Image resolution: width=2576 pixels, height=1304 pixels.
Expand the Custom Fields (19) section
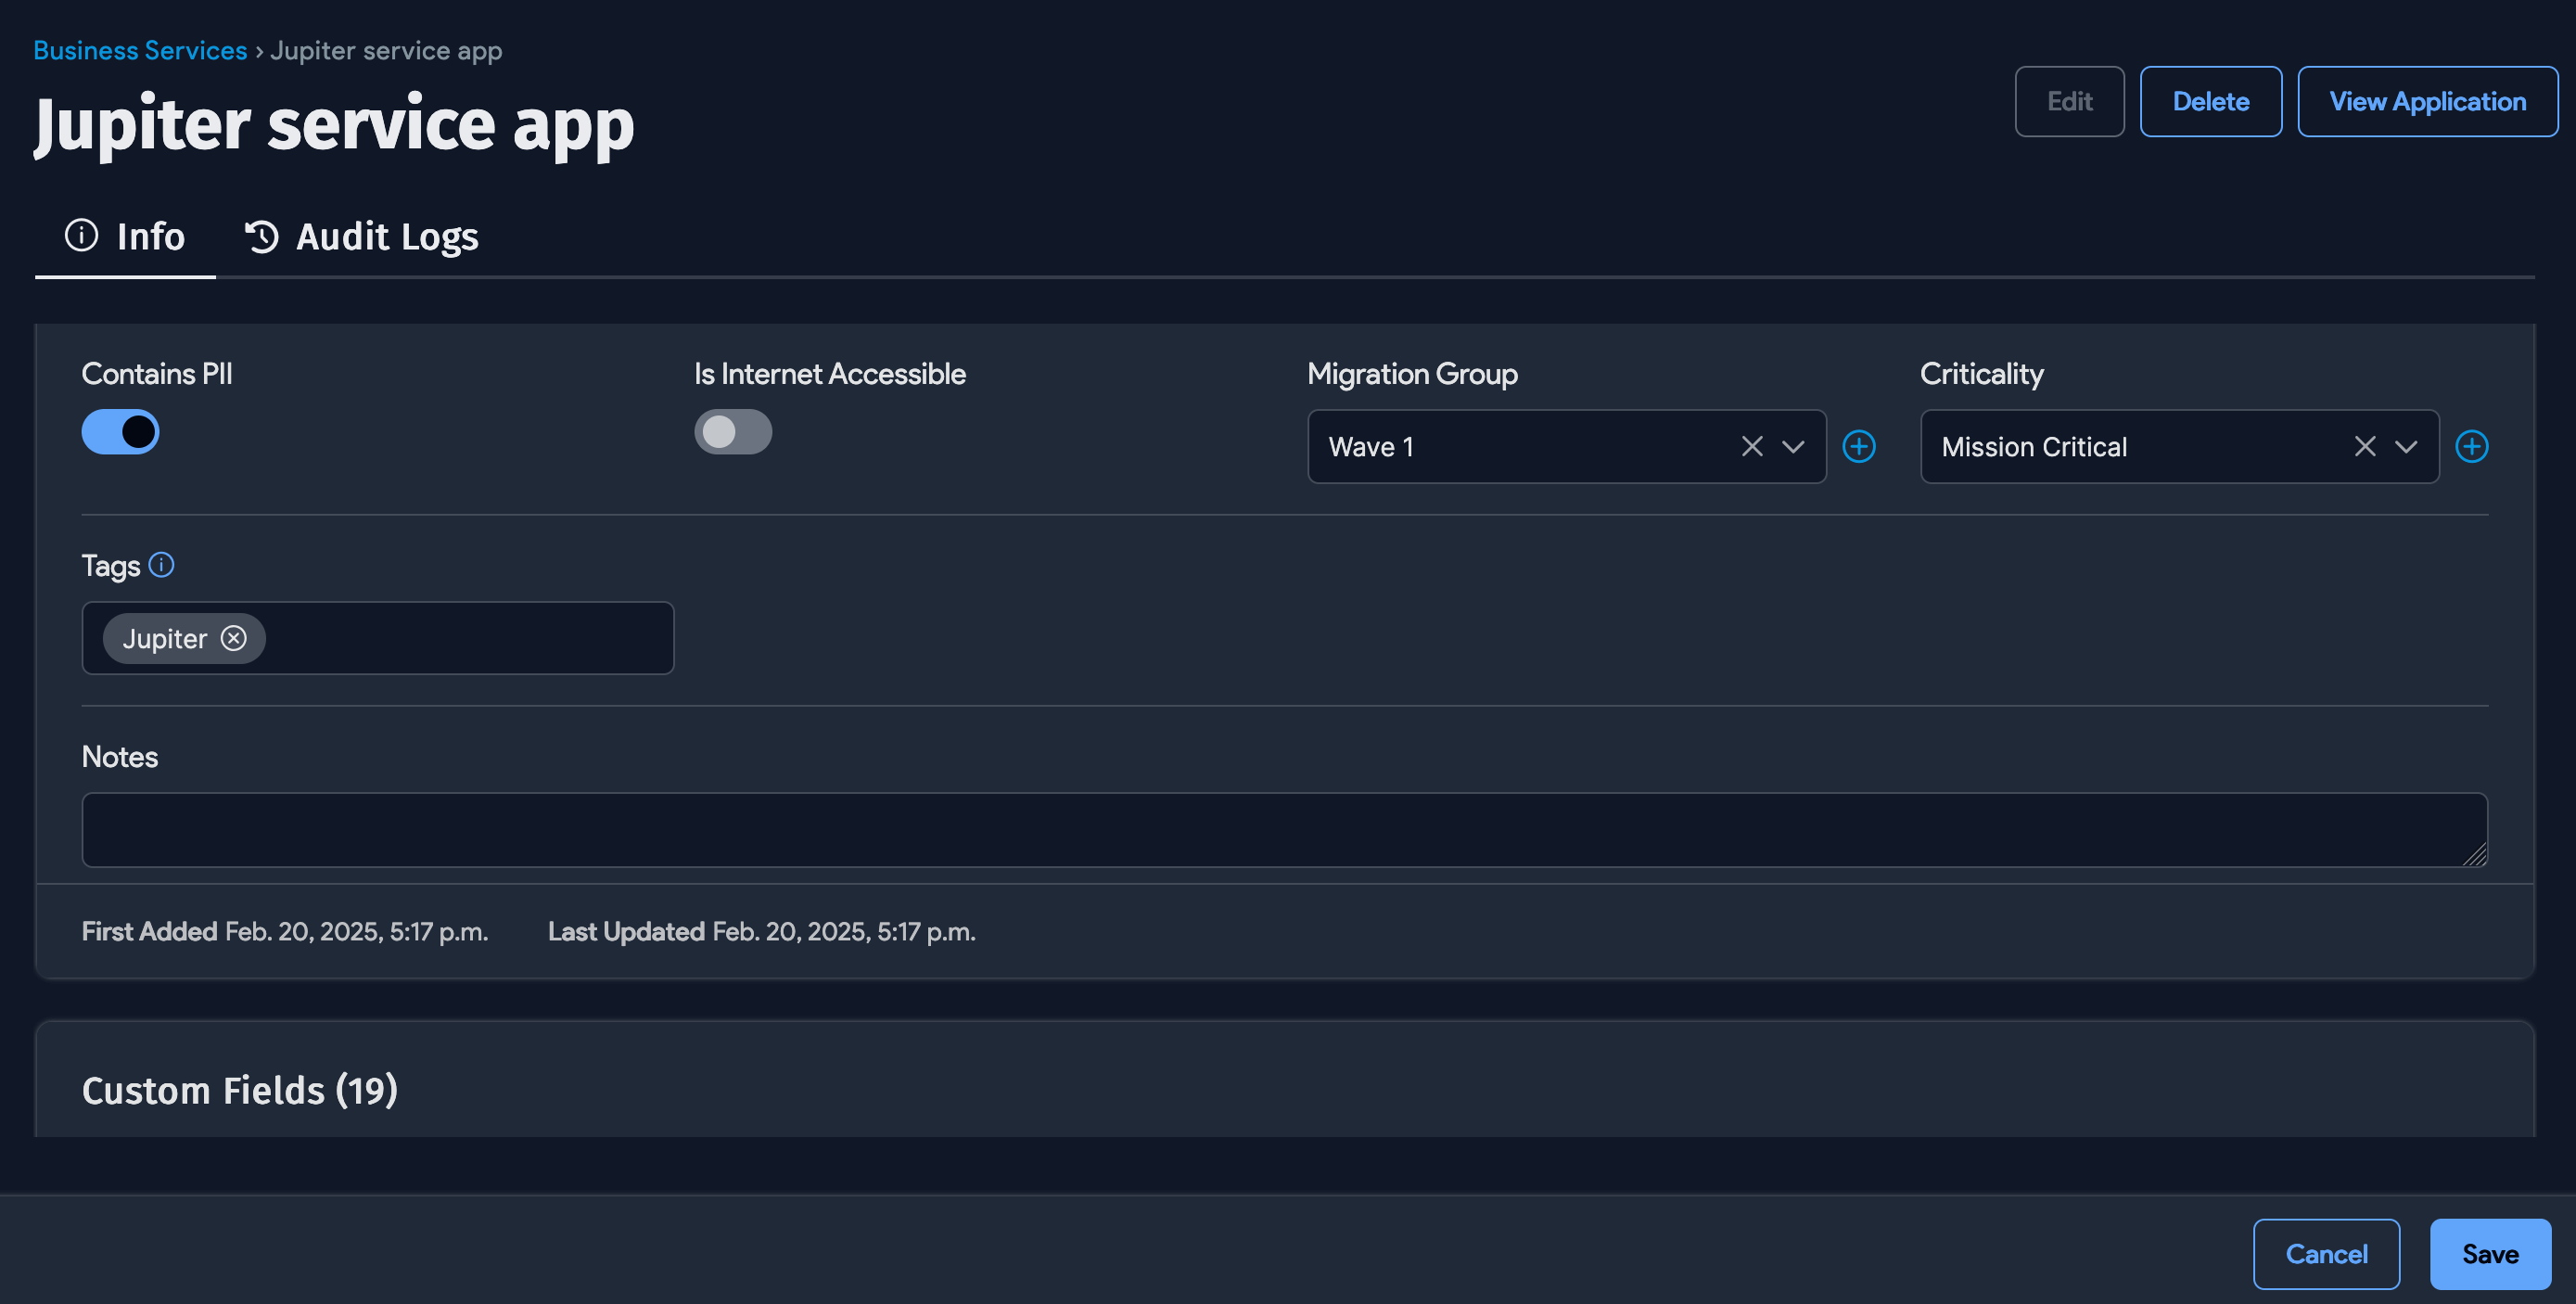240,1090
